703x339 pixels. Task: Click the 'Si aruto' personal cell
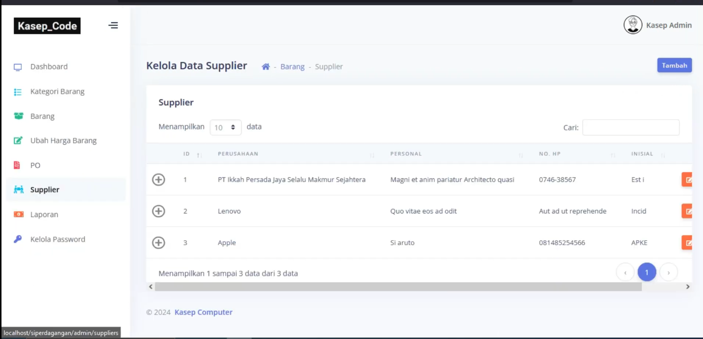click(402, 243)
